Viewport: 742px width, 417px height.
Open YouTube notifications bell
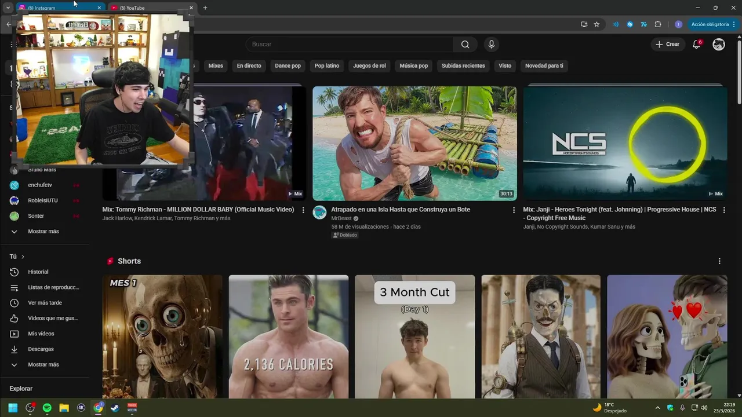(697, 44)
